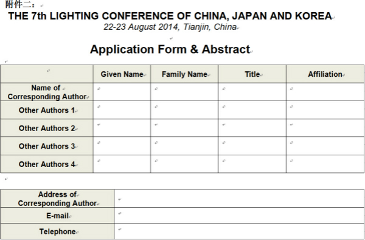Click the empty top-left table header cell
The image size is (365, 240).
click(47, 74)
